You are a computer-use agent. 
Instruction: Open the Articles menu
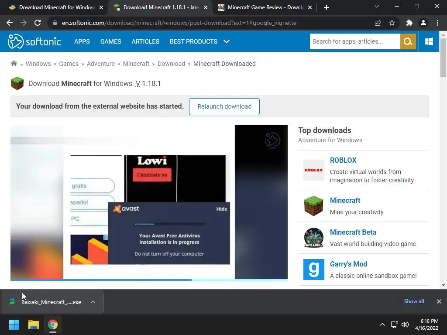tap(145, 41)
